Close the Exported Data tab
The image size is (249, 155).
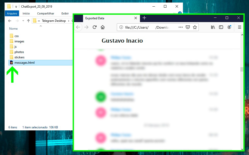click(x=136, y=18)
